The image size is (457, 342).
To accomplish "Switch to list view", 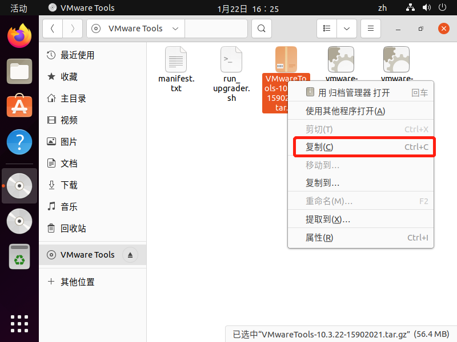I will click(327, 28).
